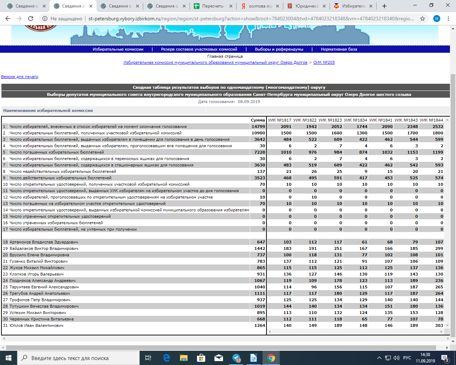Click the Наименование избирательной комиссии label
456x365 pixels.
[48, 110]
